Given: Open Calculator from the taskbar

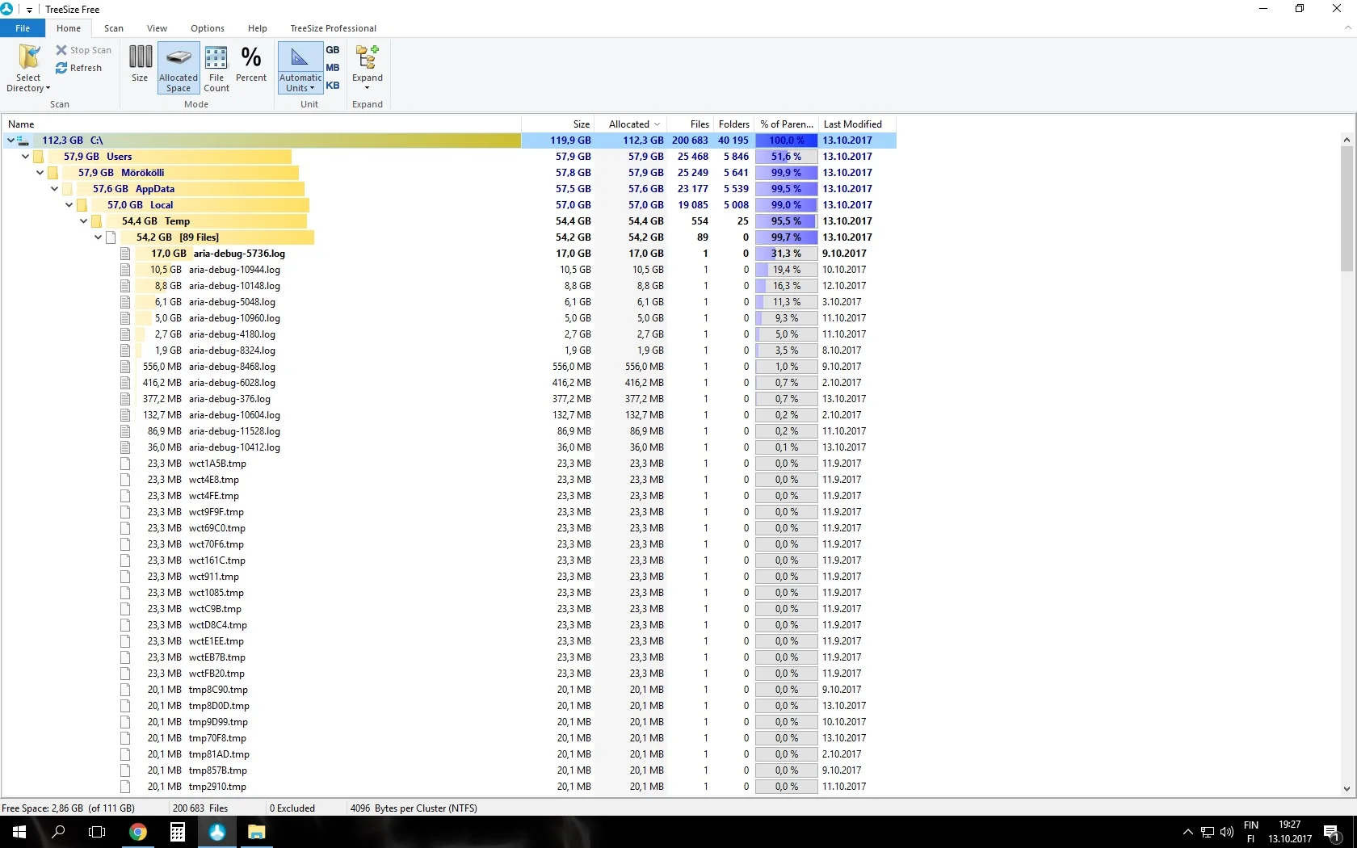Looking at the screenshot, I should coord(178,832).
